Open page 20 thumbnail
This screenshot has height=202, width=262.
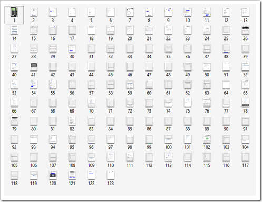(130, 30)
